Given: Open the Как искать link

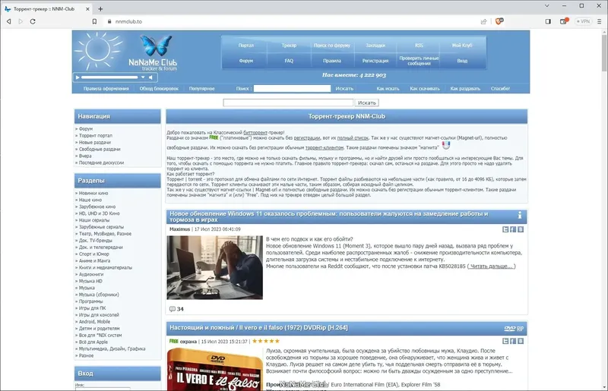Looking at the screenshot, I should click(388, 88).
